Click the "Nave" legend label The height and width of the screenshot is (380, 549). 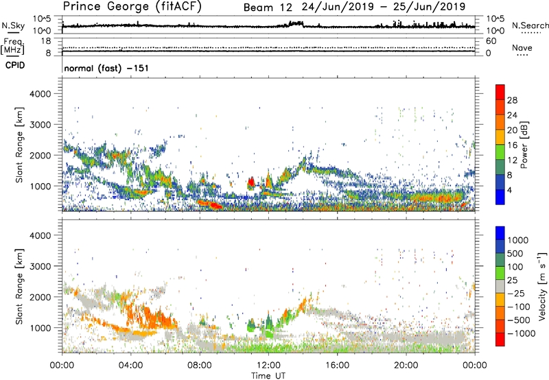pos(522,48)
